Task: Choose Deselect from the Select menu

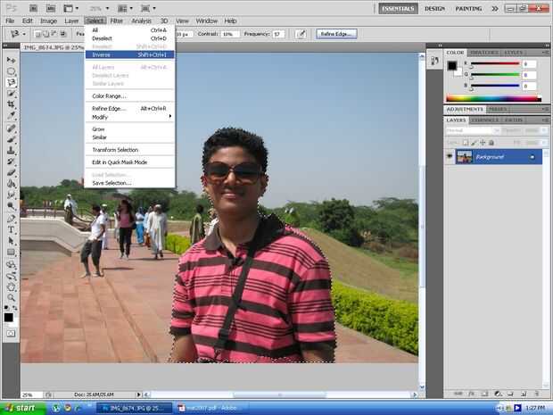Action: click(130, 38)
